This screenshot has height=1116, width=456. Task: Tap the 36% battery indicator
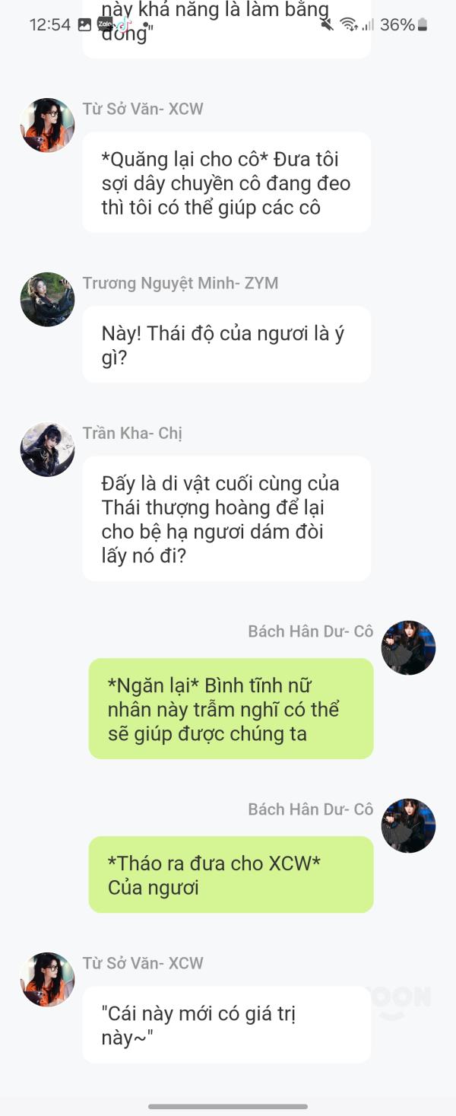404,24
